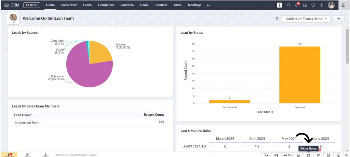Viewport: 350px width, 157px height.
Task: Open the Marketplace store icon
Action: coord(313,5)
